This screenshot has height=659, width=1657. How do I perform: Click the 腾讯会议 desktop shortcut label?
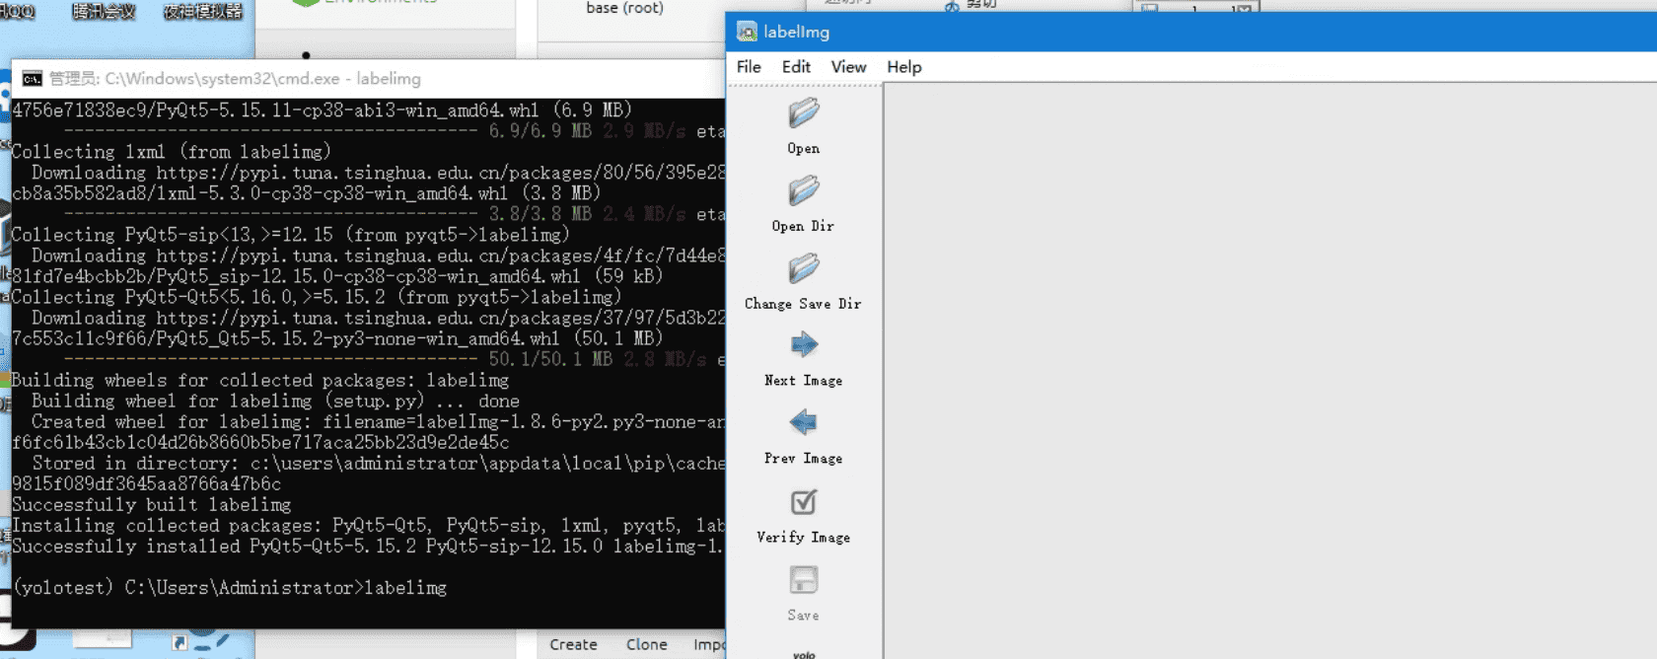tap(104, 12)
